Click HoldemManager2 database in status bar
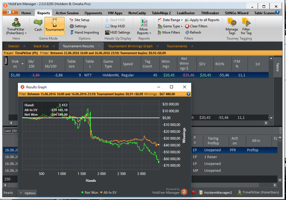Viewport: 286px width, 200px height. point(216,193)
